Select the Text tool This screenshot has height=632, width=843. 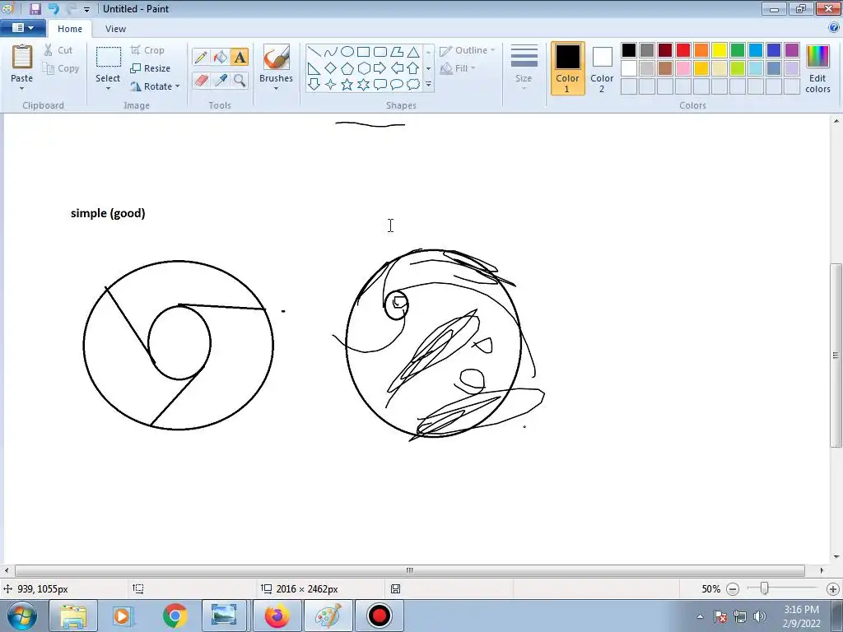[x=240, y=57]
